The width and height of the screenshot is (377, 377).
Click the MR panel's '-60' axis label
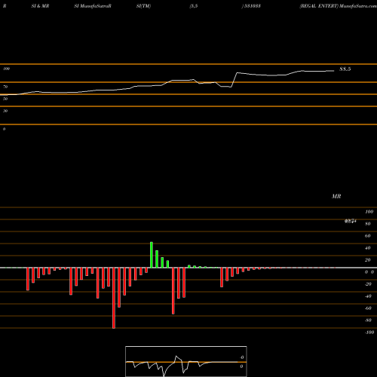tap(368, 308)
